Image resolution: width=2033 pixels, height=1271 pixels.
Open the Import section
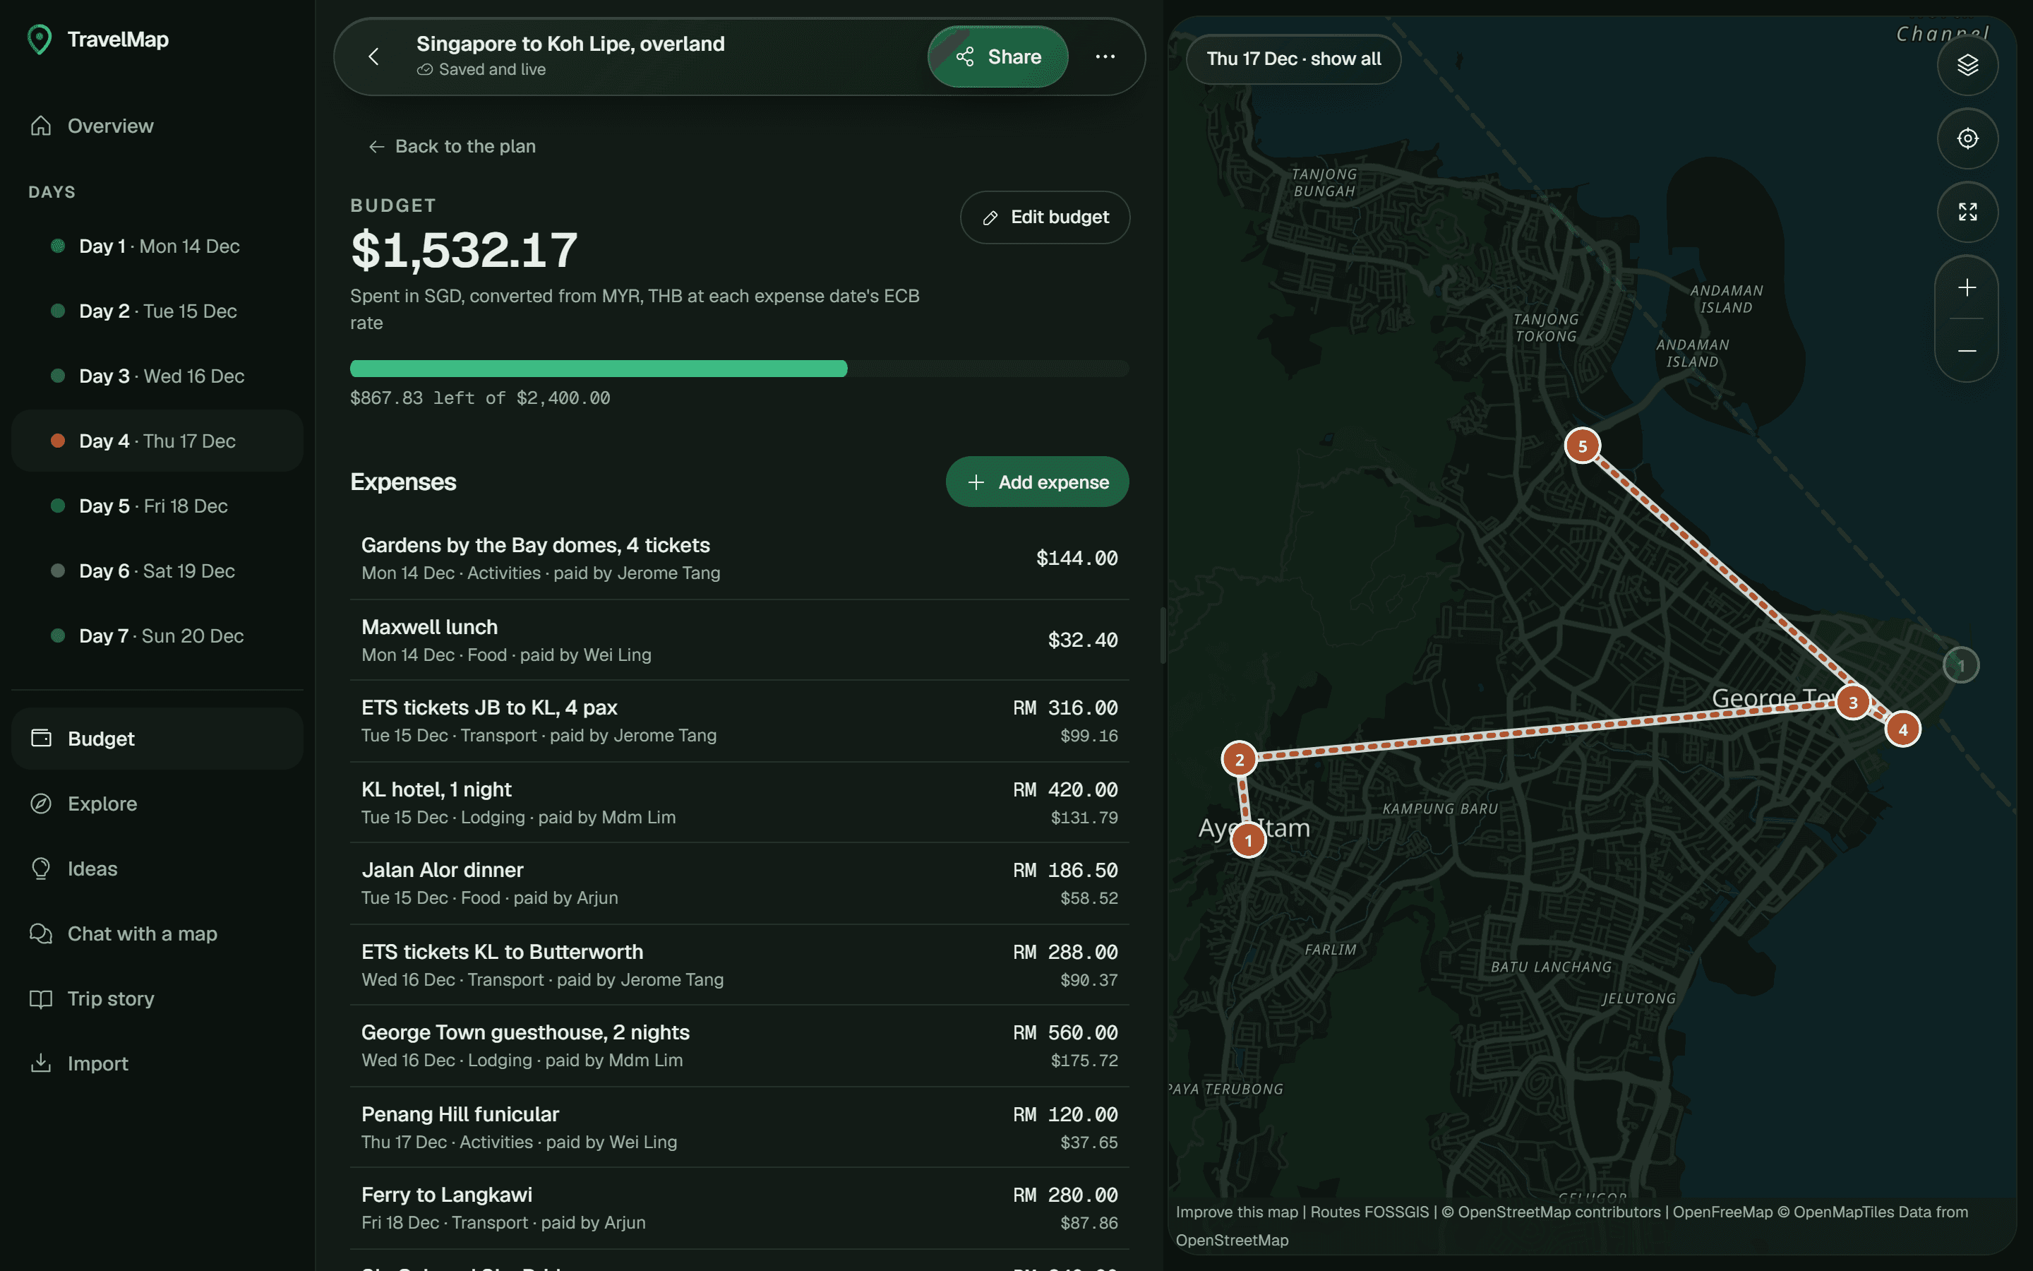(157, 1063)
